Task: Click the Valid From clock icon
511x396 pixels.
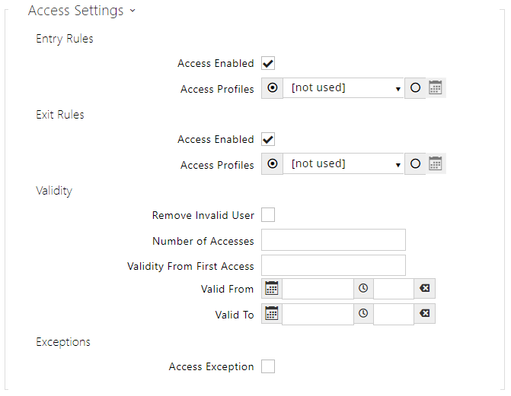Action: [x=363, y=289]
